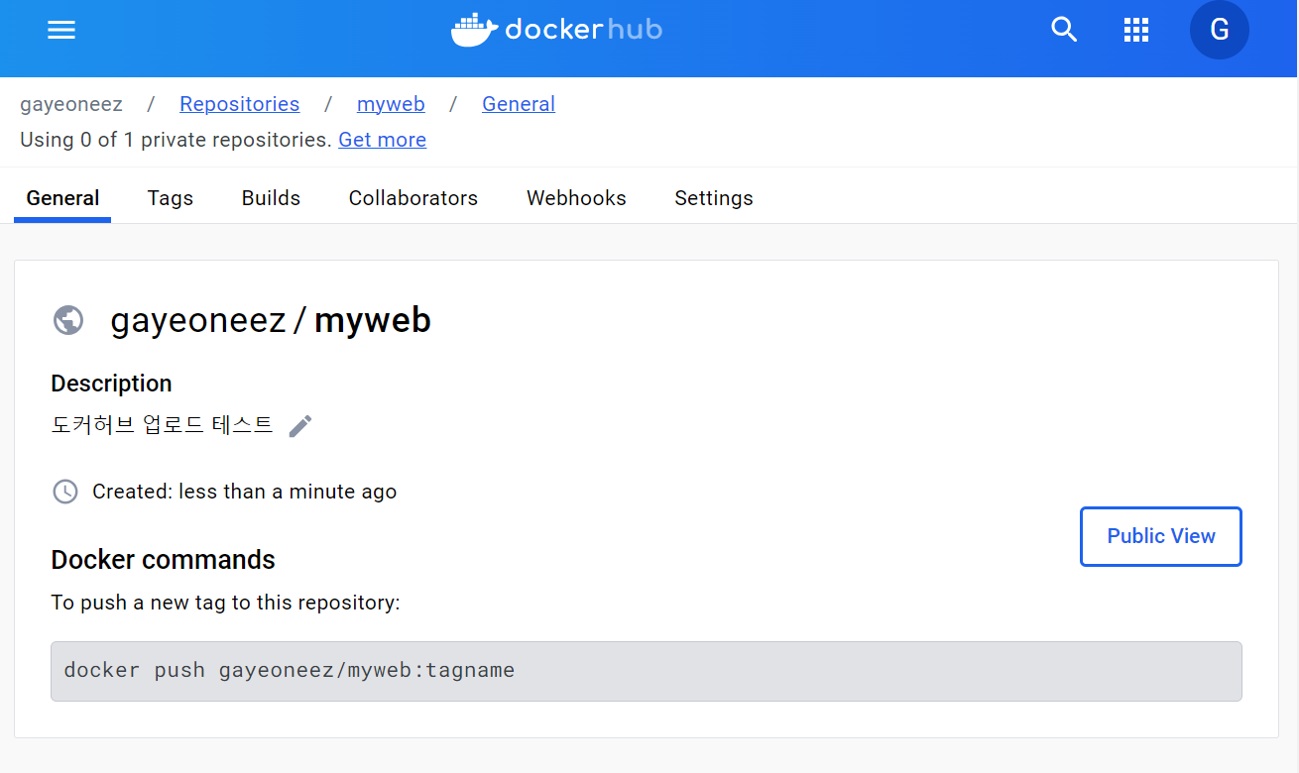Click the gayeoneez / myweb repository title
This screenshot has width=1299, height=773.
pos(271,320)
